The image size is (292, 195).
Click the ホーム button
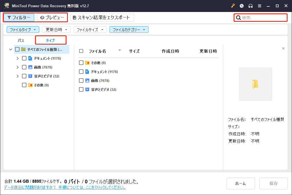point(241,183)
